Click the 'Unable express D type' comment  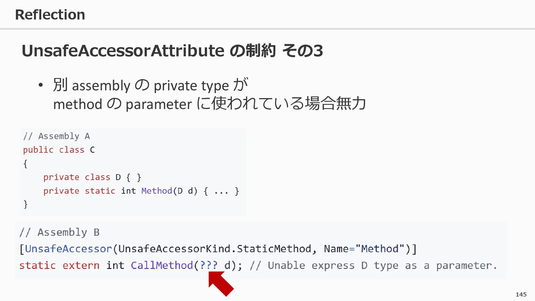(x=373, y=265)
